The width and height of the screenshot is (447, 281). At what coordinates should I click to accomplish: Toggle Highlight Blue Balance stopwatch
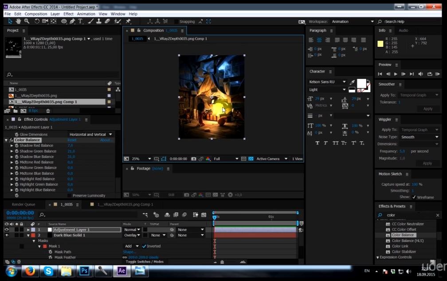16,190
